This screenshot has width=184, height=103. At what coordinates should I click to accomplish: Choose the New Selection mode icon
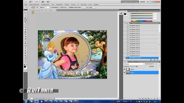[x=31, y=7]
